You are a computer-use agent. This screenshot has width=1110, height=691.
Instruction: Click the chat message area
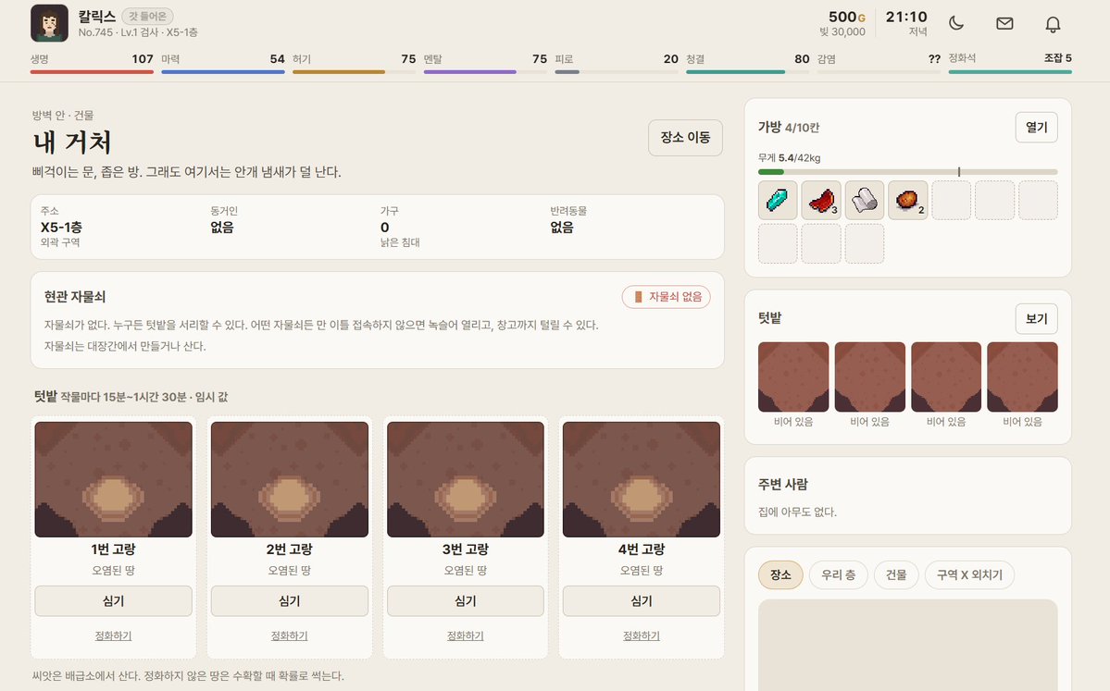907,645
